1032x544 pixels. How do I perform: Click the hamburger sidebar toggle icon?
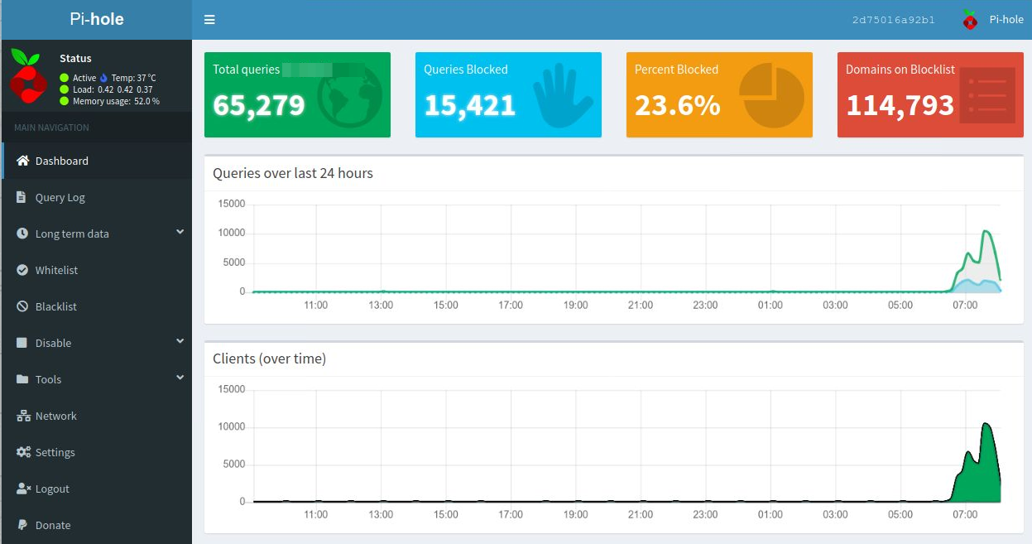click(209, 20)
